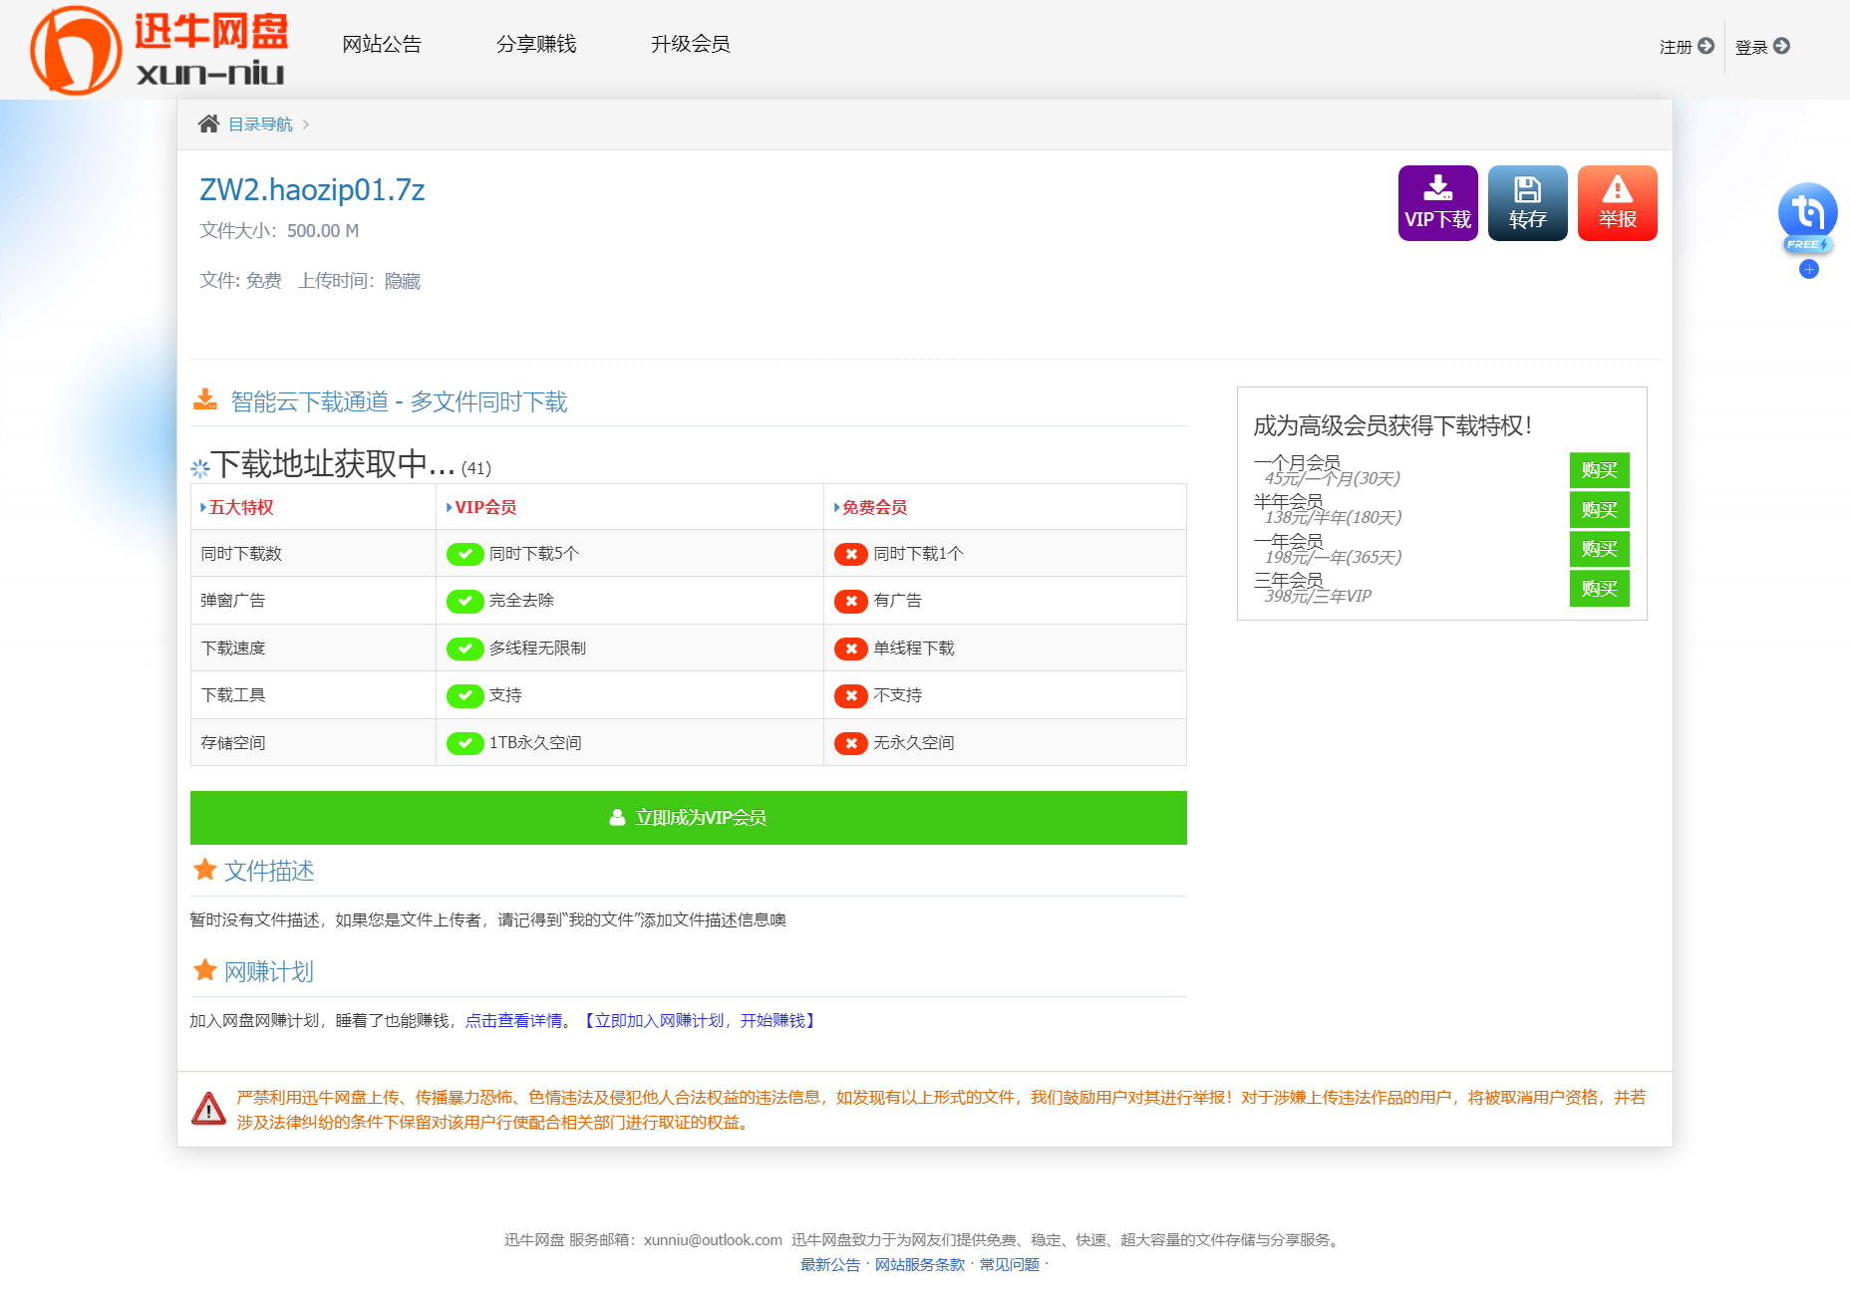
Task: Click the home icon in the breadcrumb
Action: (208, 124)
